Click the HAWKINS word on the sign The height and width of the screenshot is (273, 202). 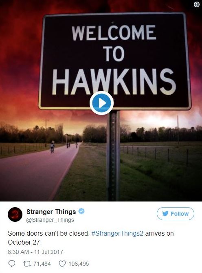[x=114, y=82]
